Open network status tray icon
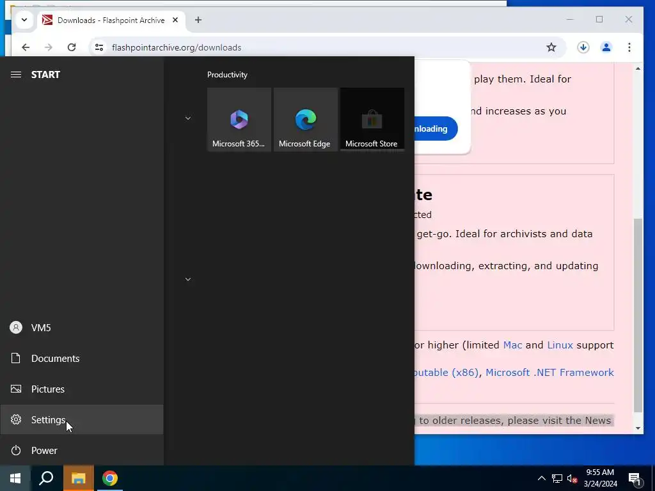 pos(557,478)
